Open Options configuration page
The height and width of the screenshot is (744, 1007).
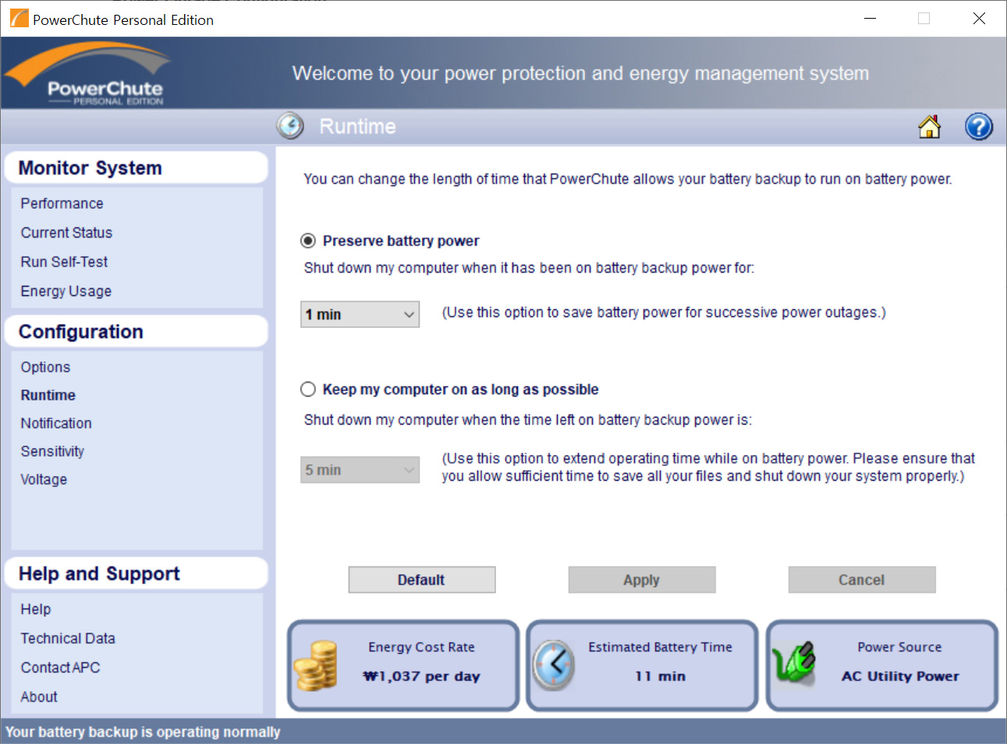point(45,367)
